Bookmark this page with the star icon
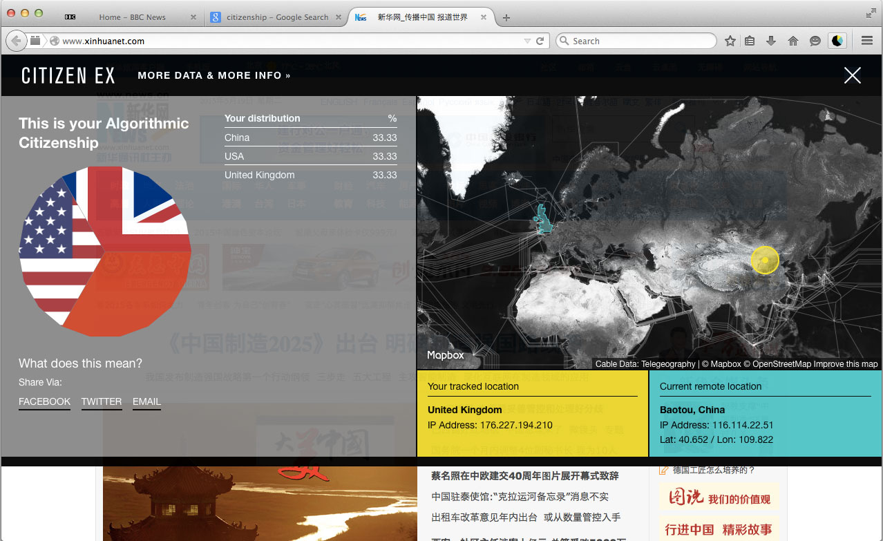This screenshot has width=883, height=541. [x=730, y=41]
